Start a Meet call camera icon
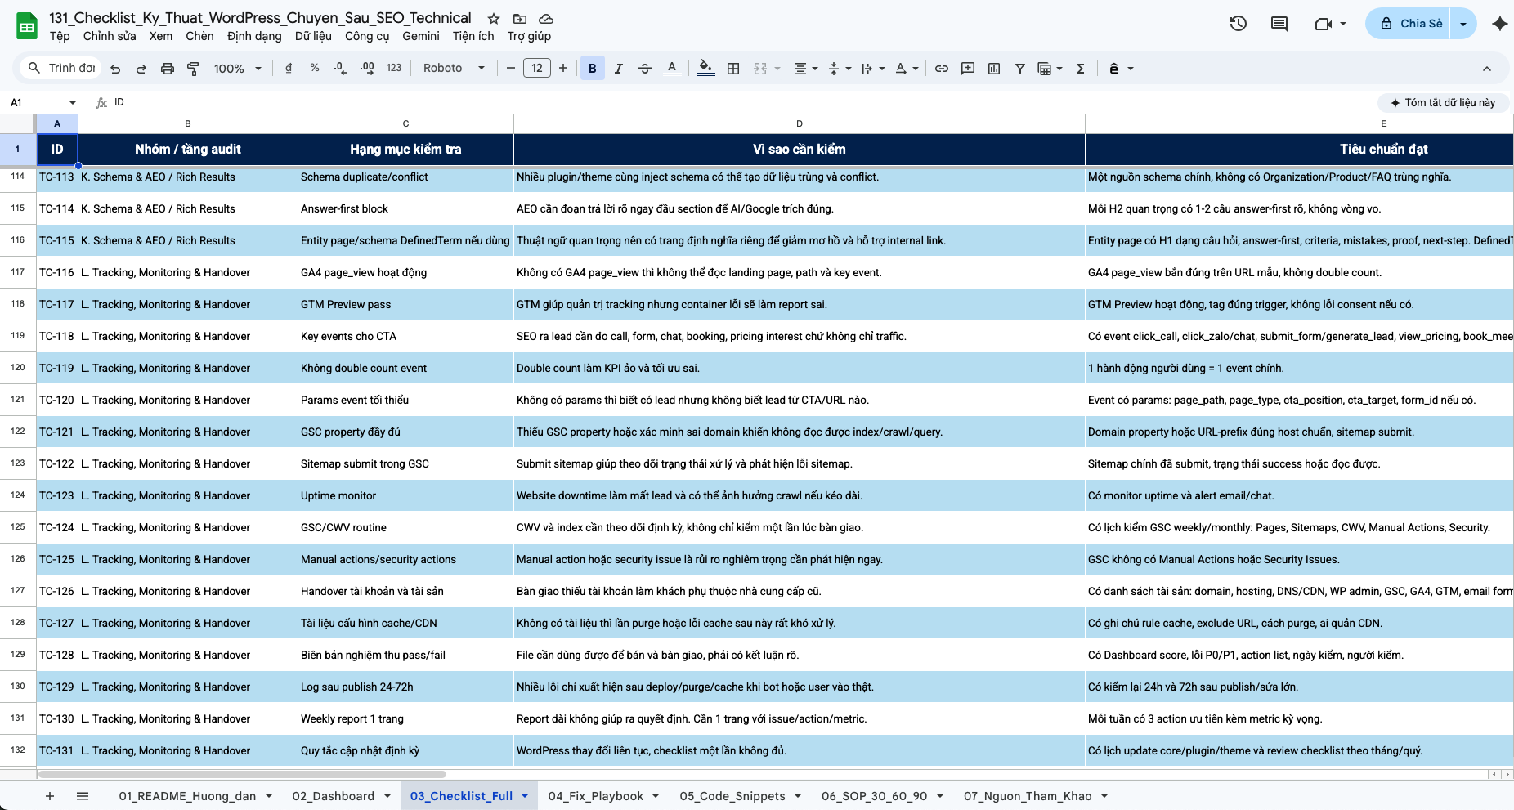The height and width of the screenshot is (810, 1514). 1324,24
